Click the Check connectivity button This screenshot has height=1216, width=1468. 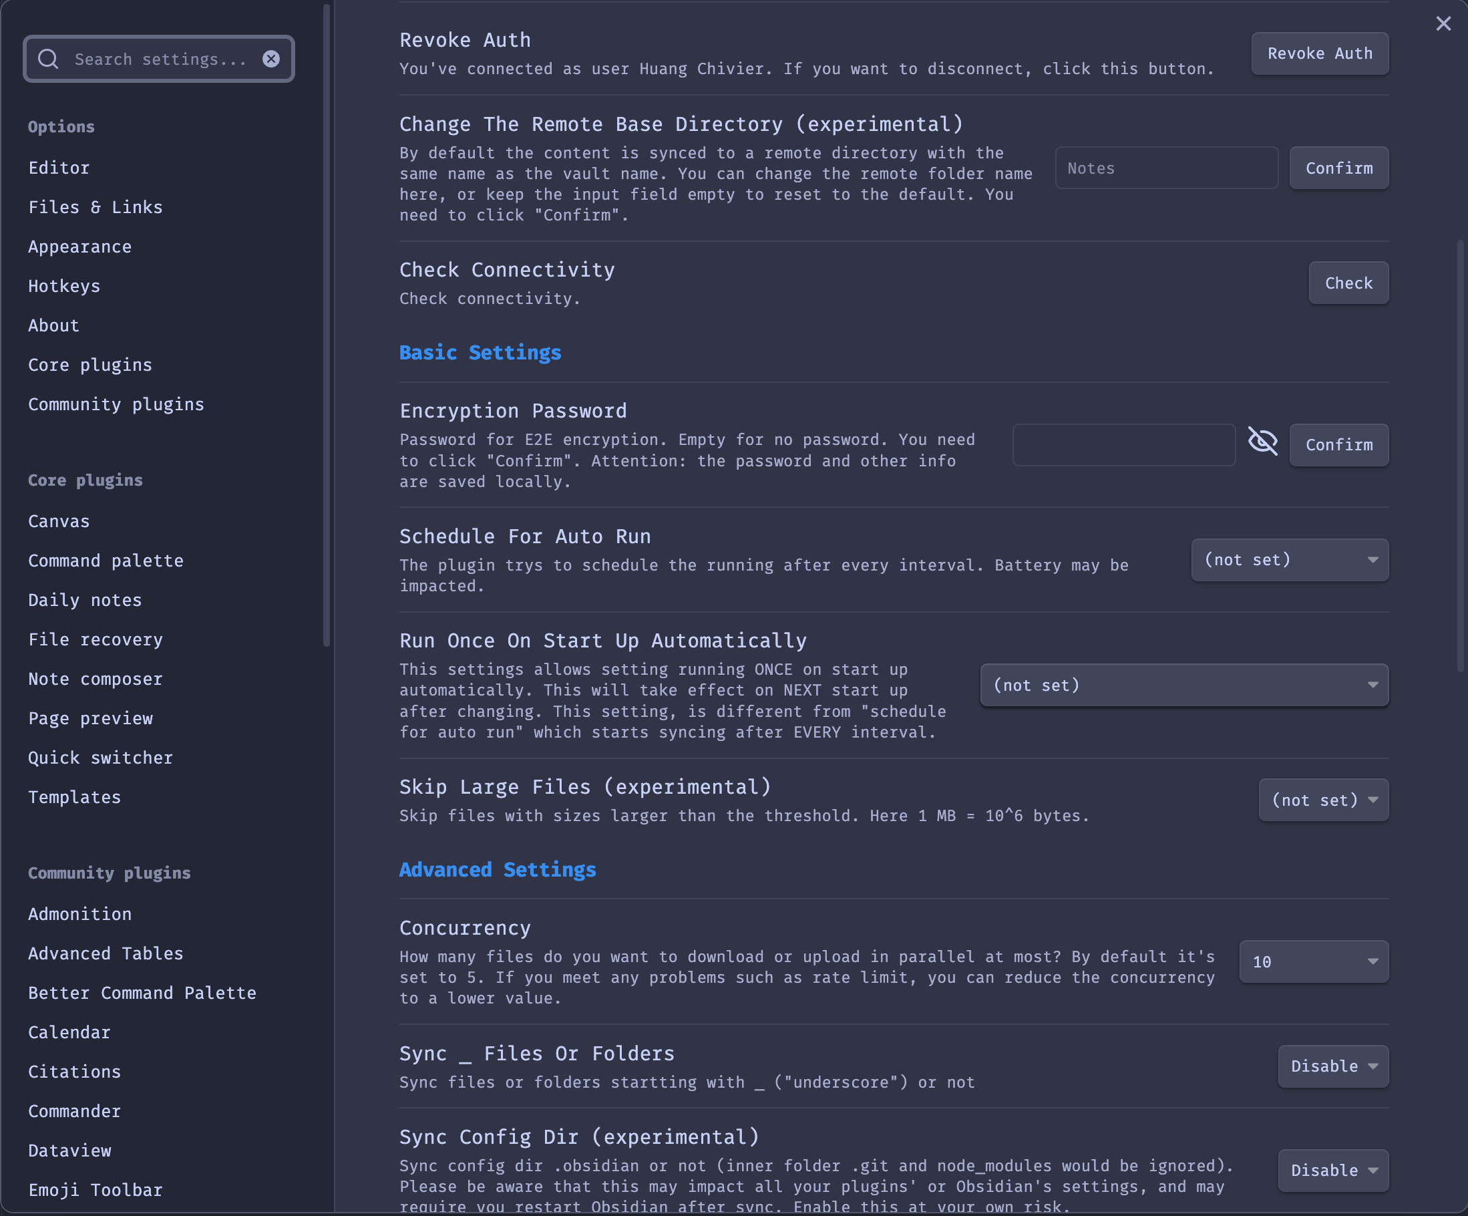pos(1350,283)
